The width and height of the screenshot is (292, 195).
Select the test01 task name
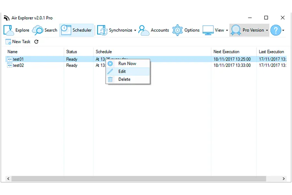coord(18,59)
